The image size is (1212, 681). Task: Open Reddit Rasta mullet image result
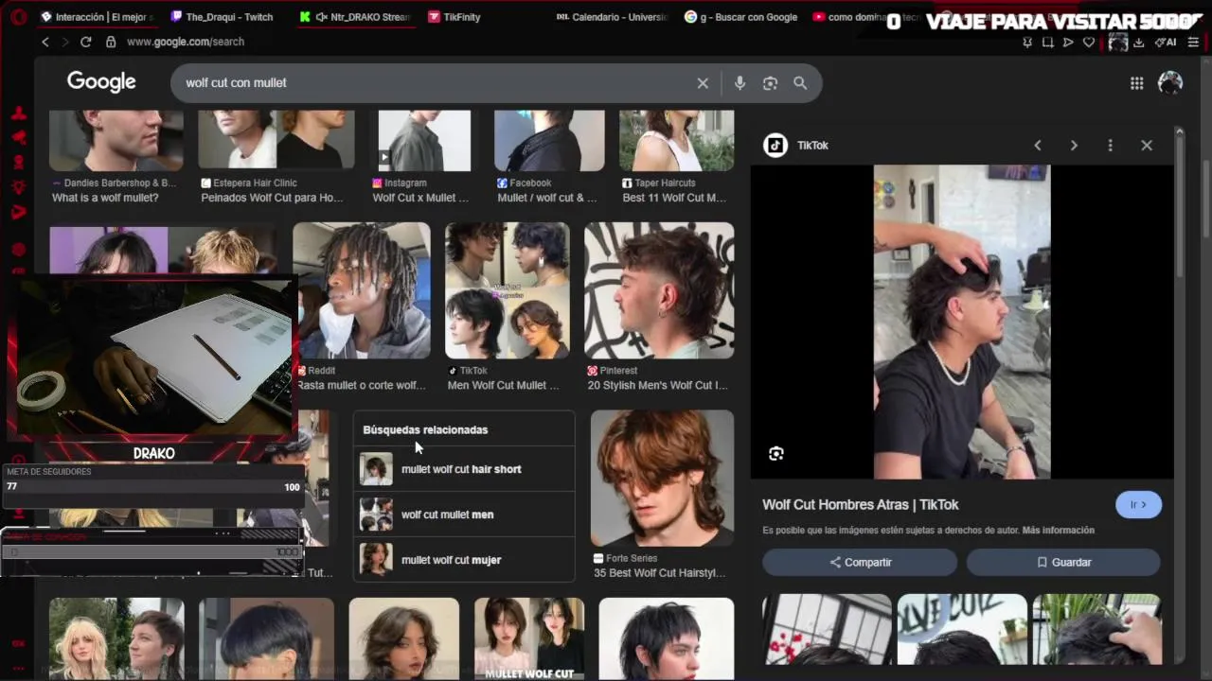[x=362, y=291]
